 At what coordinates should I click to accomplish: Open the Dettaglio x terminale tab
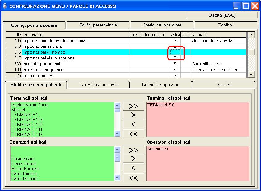(99, 84)
